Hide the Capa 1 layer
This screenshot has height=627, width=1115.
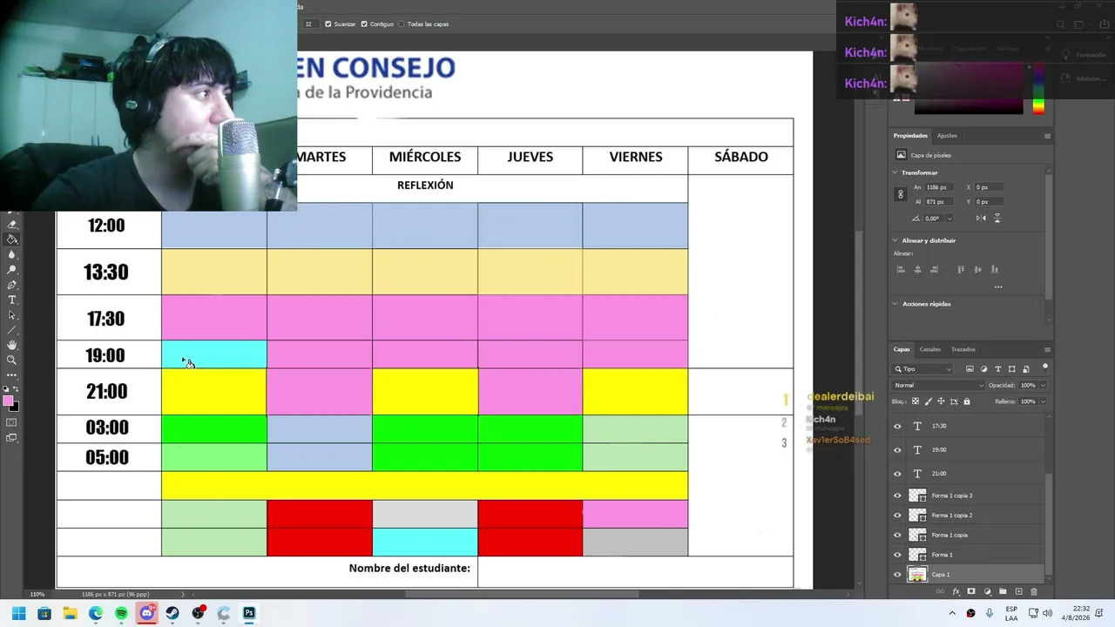(x=898, y=575)
